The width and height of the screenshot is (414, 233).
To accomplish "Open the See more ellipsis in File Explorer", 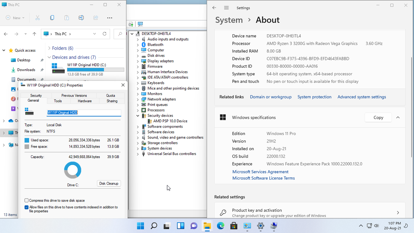I will (x=110, y=18).
